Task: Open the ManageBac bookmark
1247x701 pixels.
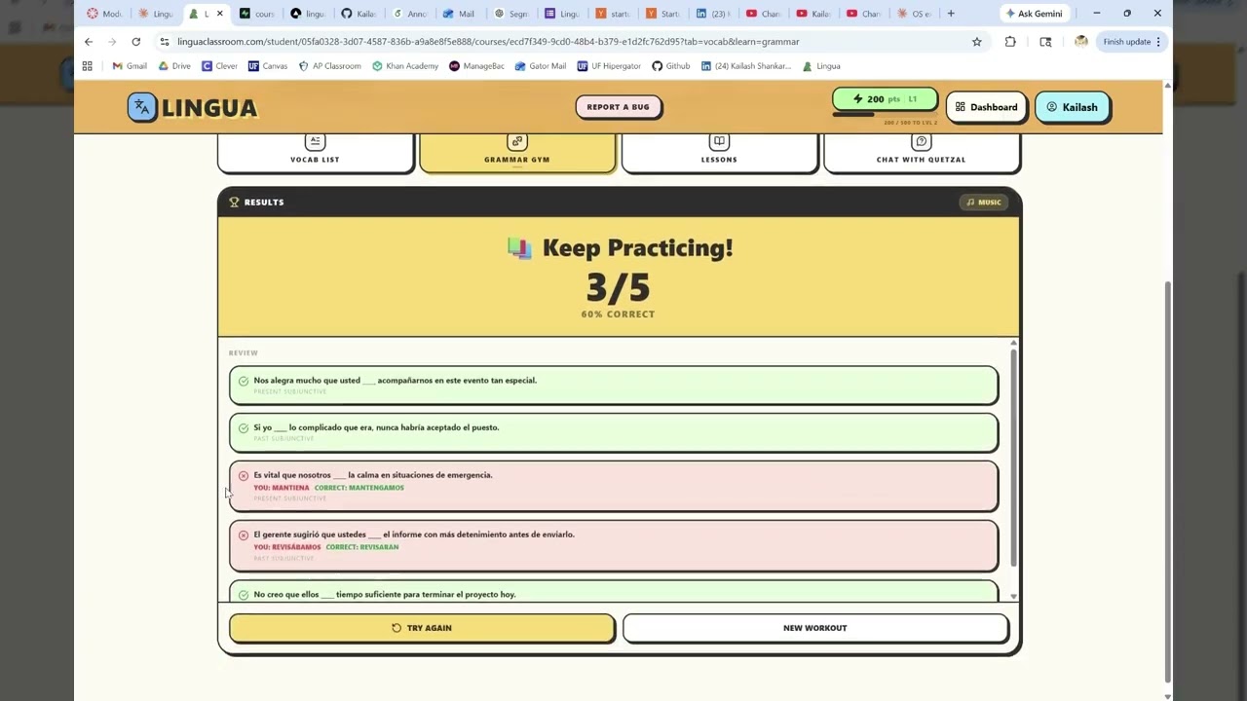Action: coord(477,66)
